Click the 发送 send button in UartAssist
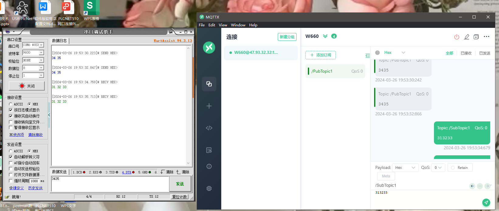This screenshot has height=211, width=499. pos(180,184)
